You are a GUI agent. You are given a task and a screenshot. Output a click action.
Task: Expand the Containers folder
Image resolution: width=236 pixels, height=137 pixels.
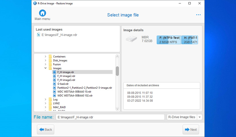pyautogui.click(x=45, y=56)
